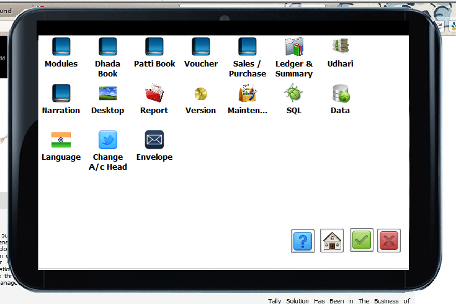Click the Version disc icon
The image size is (456, 304).
click(x=200, y=94)
